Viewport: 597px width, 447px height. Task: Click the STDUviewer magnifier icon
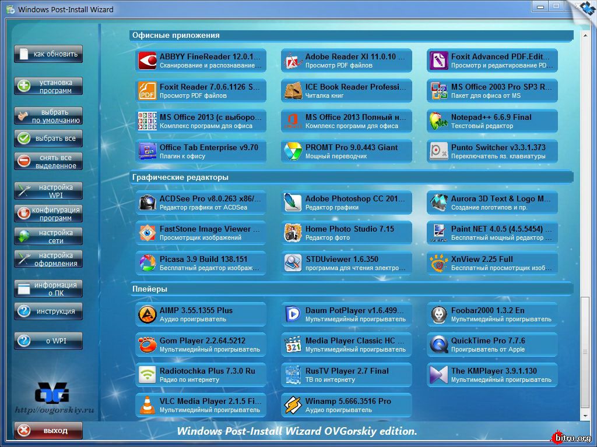(x=293, y=263)
